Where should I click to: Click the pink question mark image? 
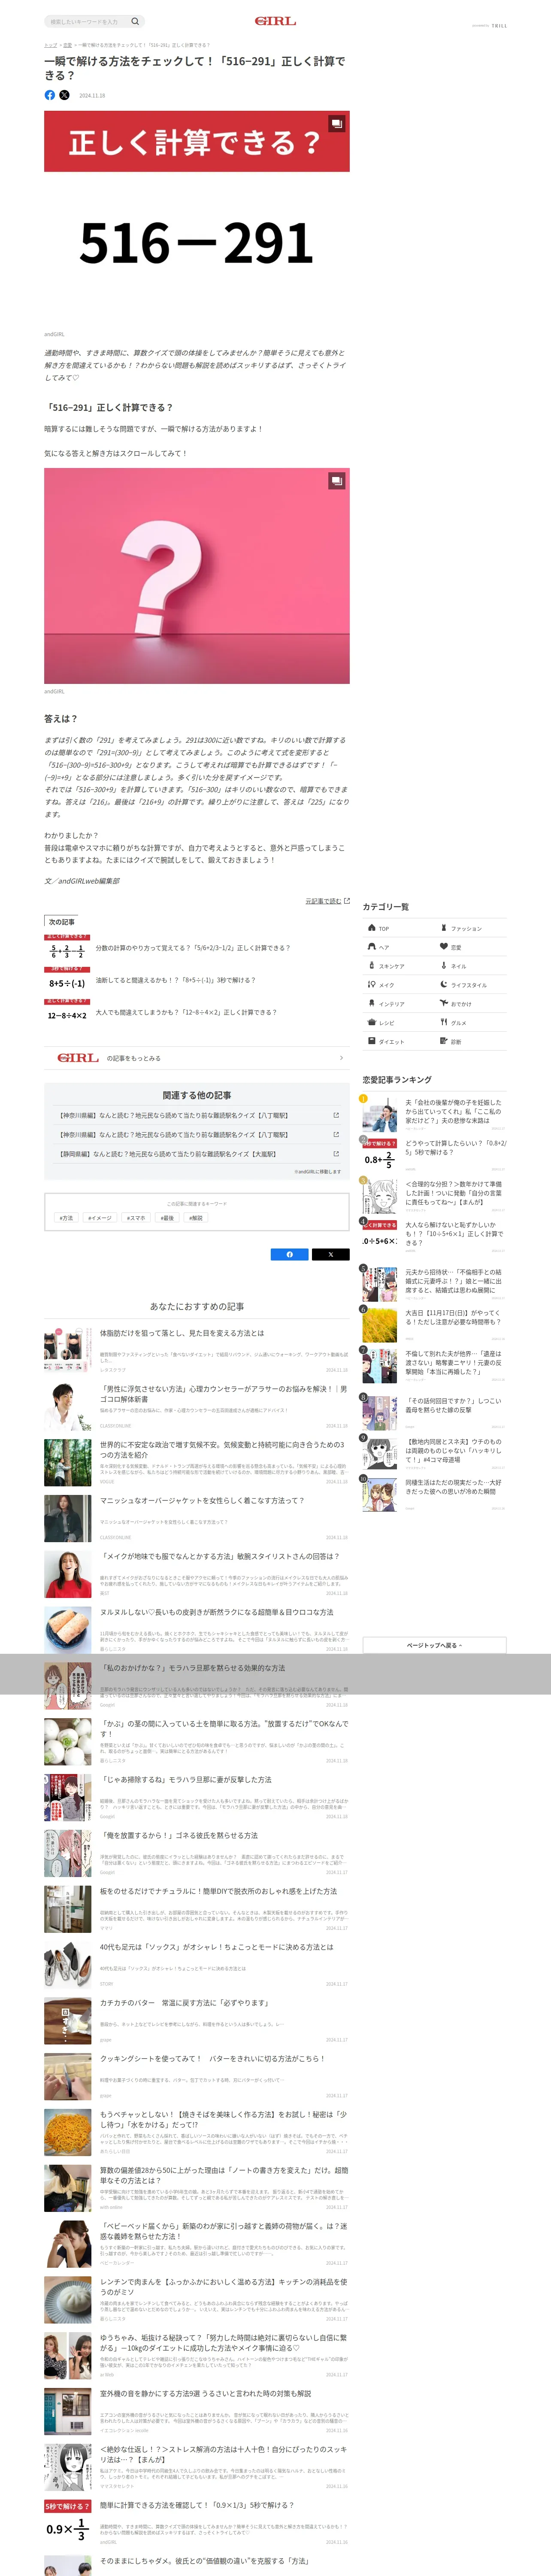point(197,576)
